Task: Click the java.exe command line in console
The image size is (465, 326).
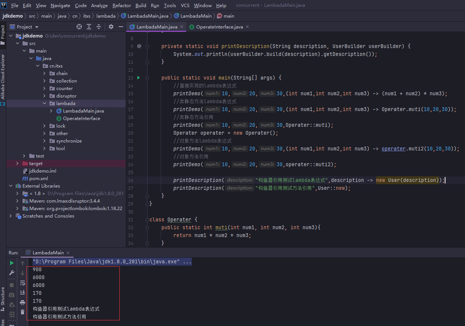Action: point(112,261)
